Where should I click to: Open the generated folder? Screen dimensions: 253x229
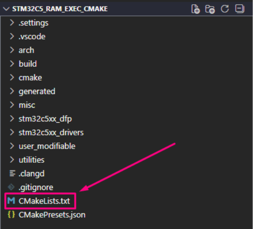click(x=37, y=92)
